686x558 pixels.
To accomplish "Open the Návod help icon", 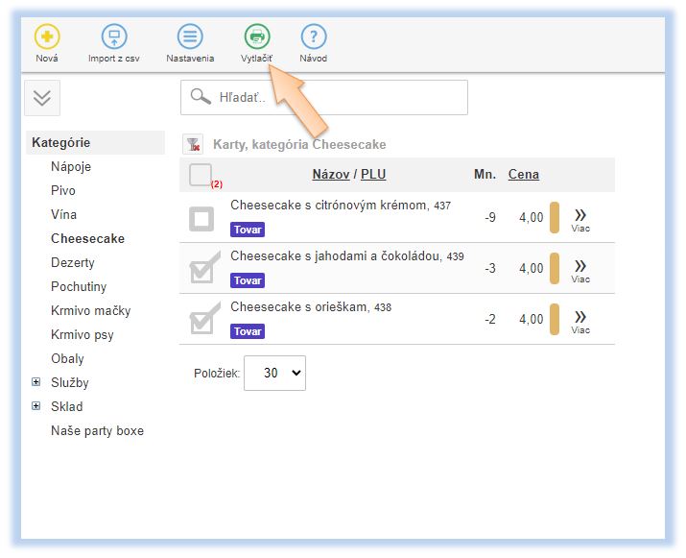I will 313,37.
